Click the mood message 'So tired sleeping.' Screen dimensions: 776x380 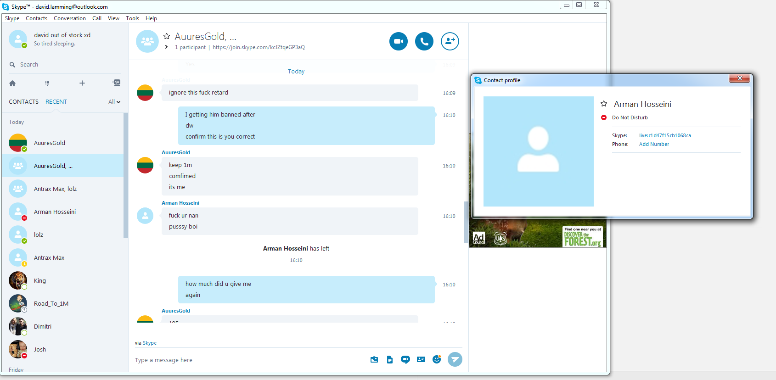[x=55, y=44]
